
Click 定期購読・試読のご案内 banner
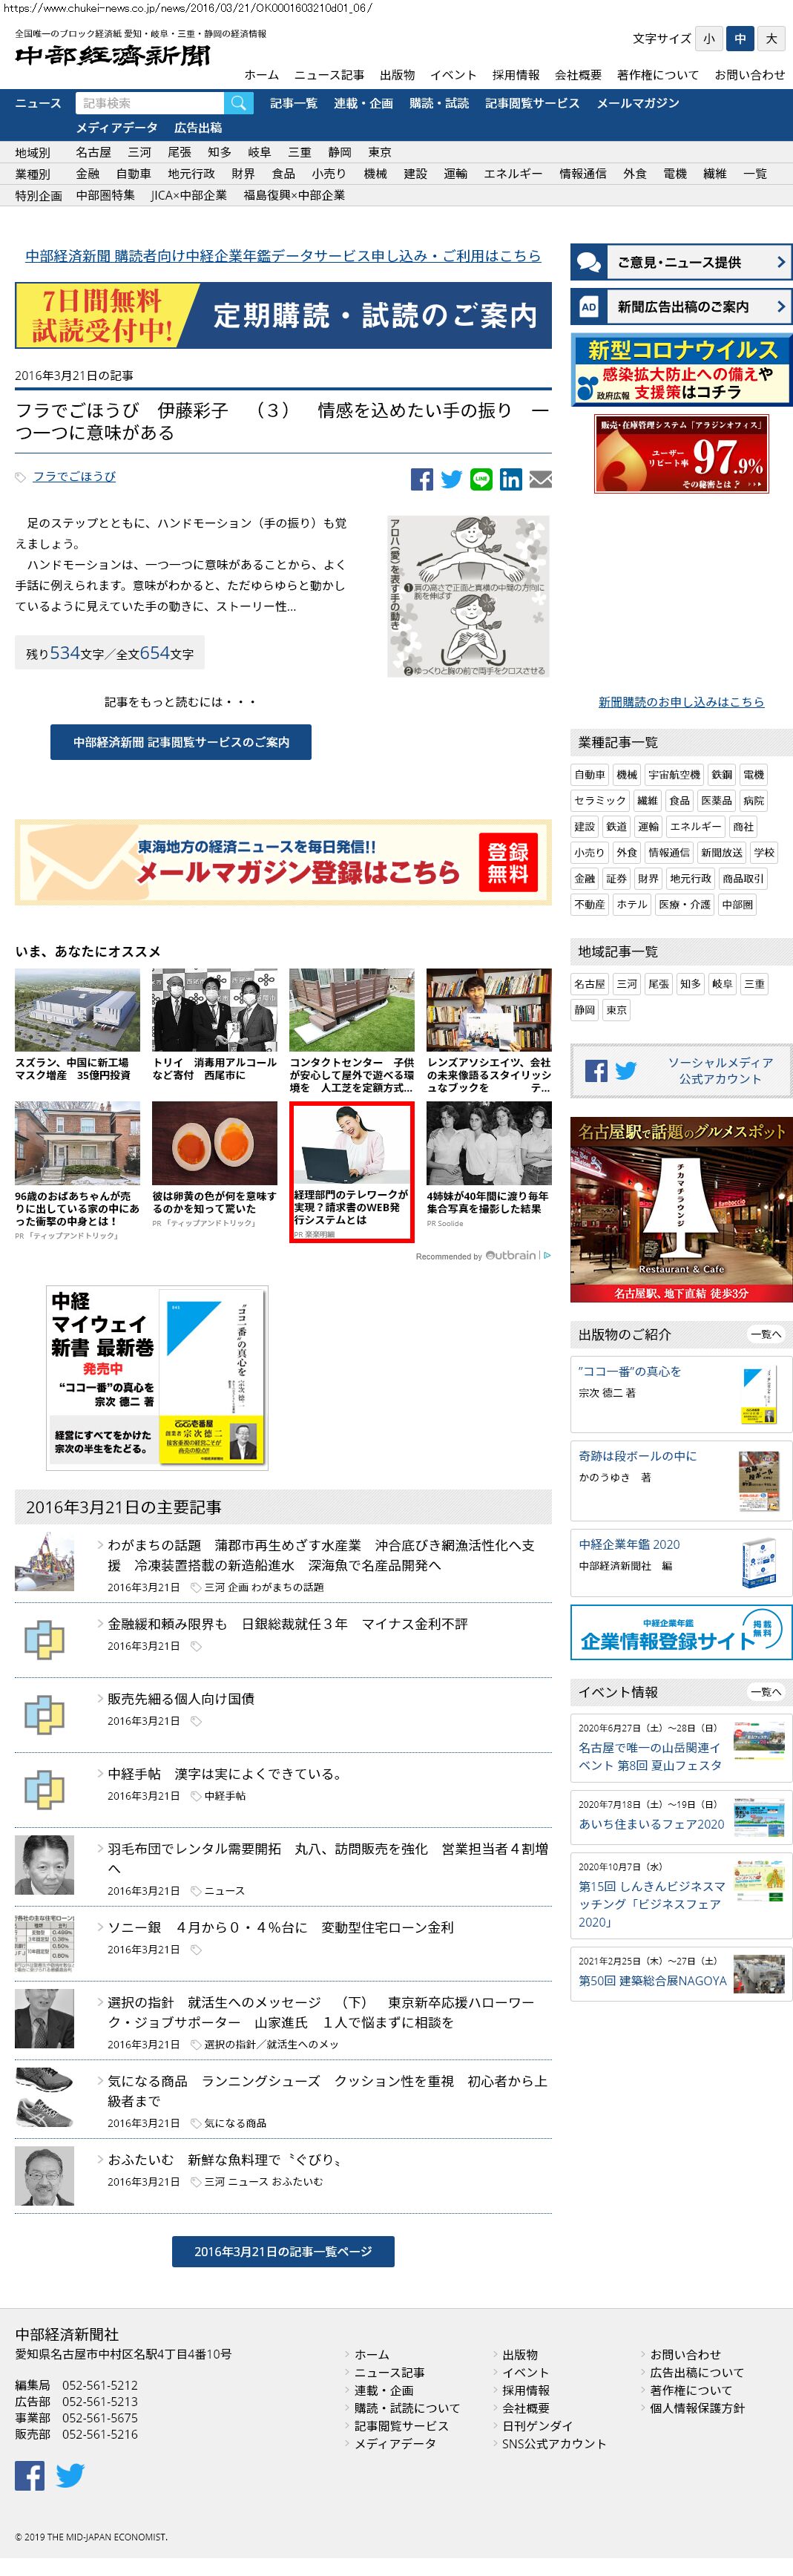(x=283, y=315)
